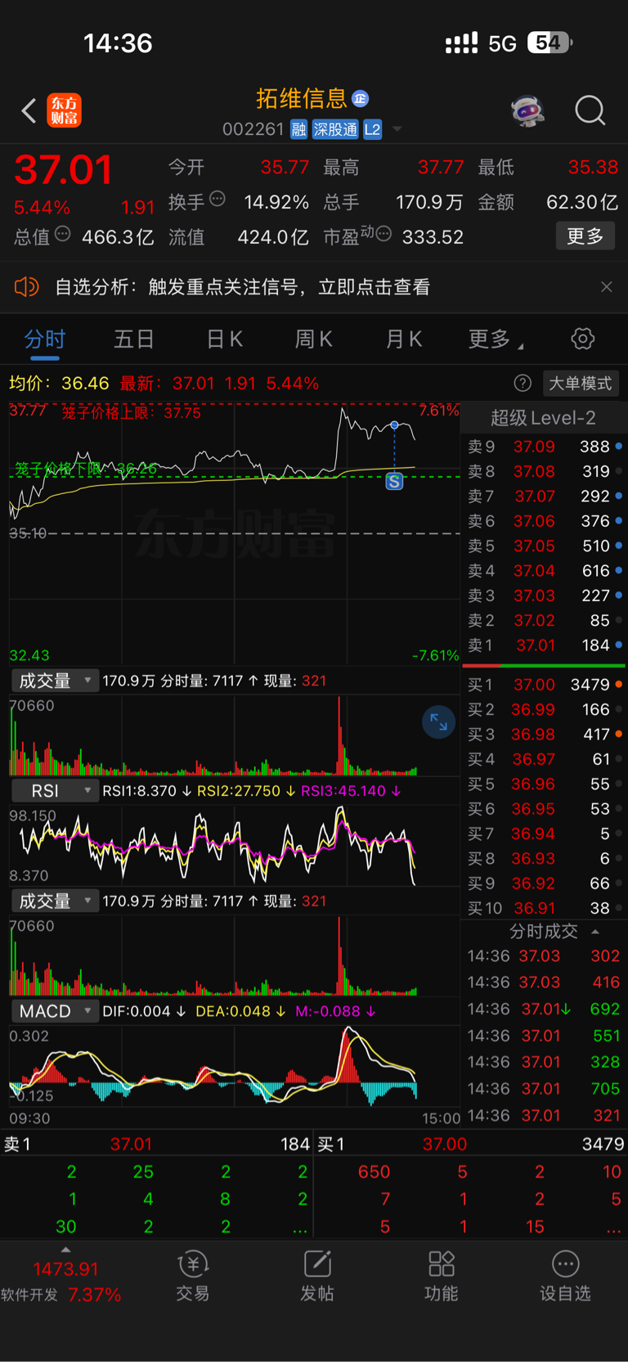Image resolution: width=628 pixels, height=1362 pixels.
Task: Tap the speaker alert icon
Action: point(27,286)
